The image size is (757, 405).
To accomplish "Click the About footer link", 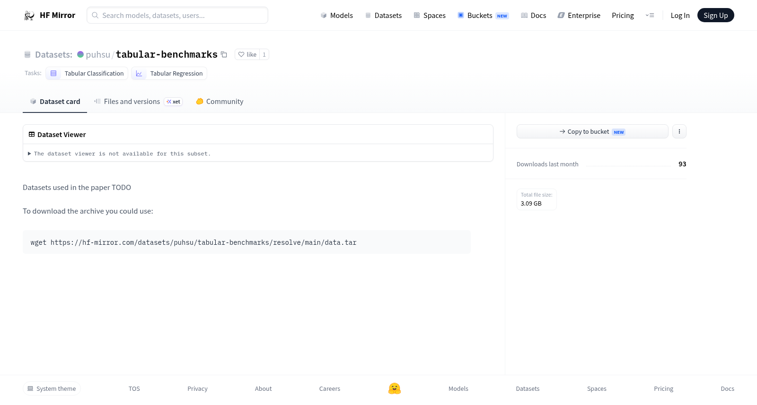I will tap(263, 388).
